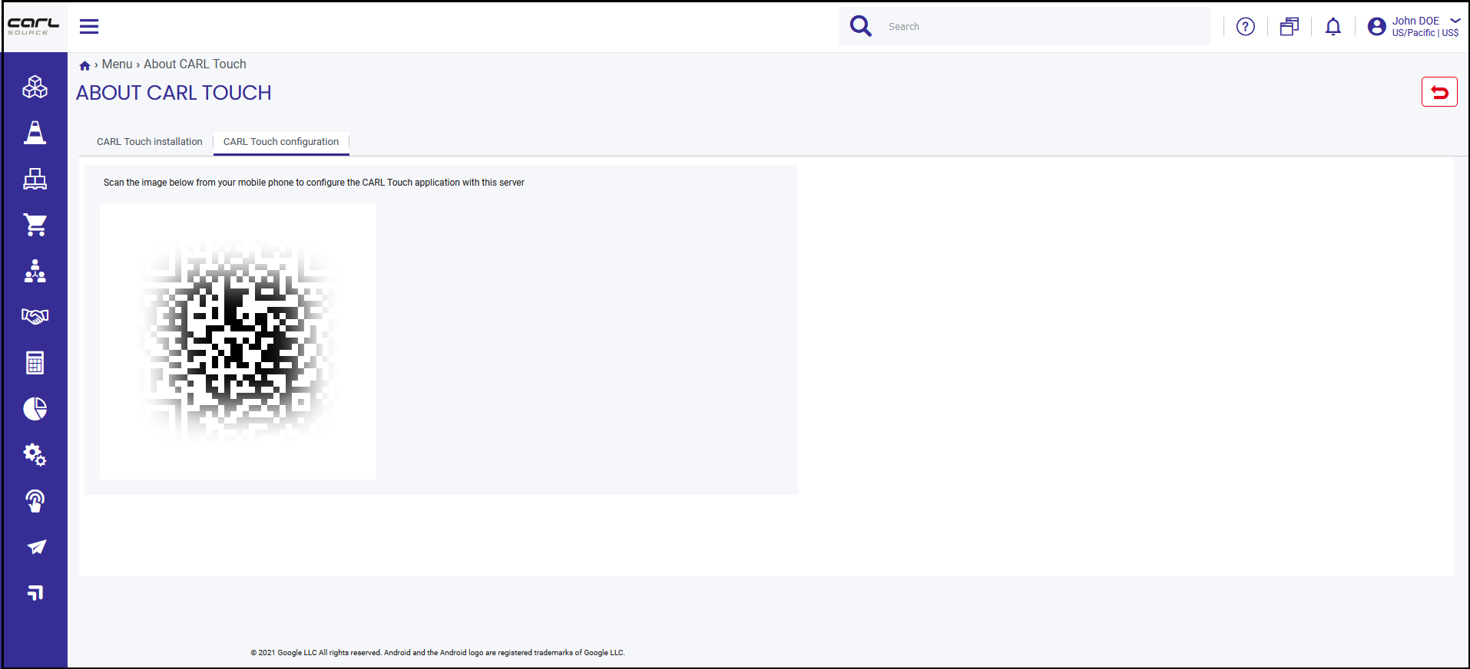Open the touch finger icon module
This screenshot has width=1470, height=669.
[x=35, y=501]
